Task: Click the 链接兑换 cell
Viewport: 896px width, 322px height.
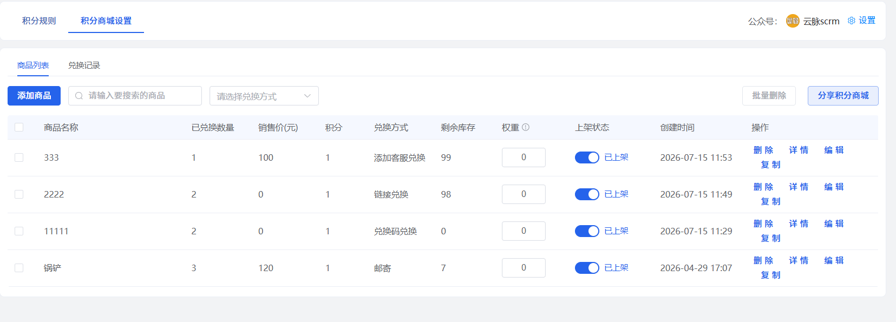Action: click(391, 194)
